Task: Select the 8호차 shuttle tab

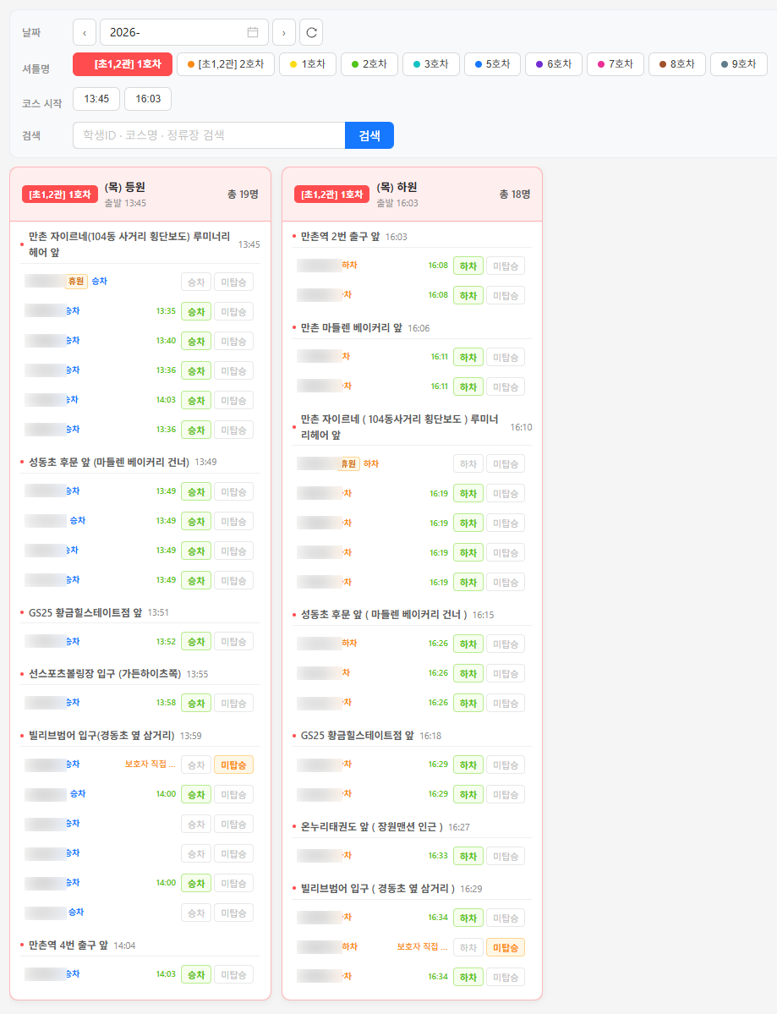Action: 676,64
